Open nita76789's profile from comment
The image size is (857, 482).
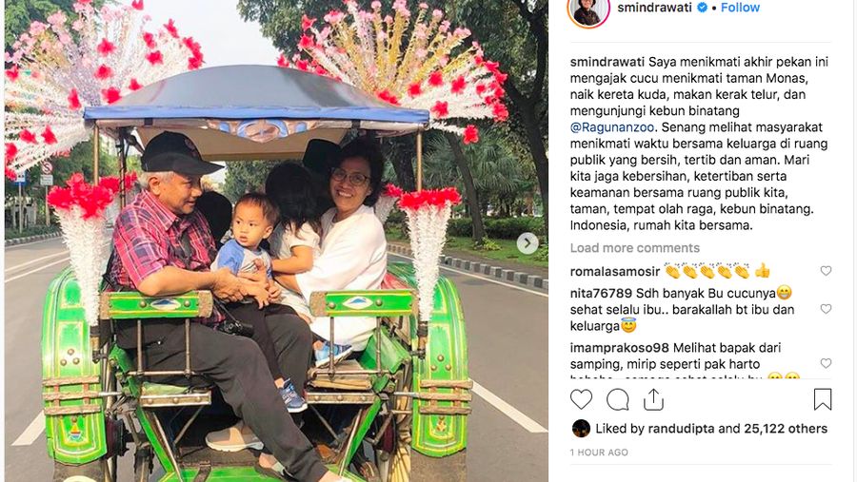601,293
